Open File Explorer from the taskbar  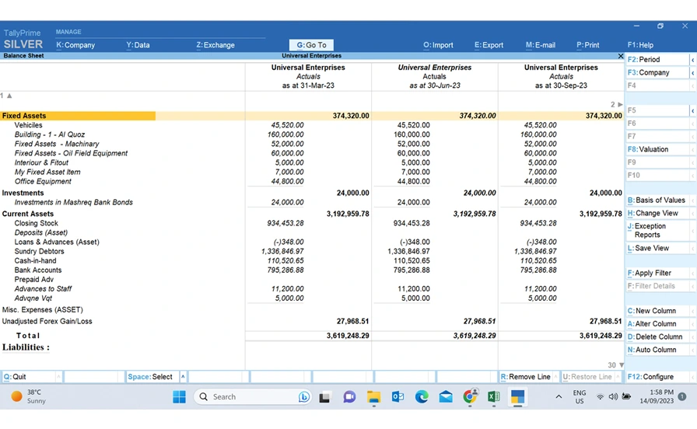tap(374, 396)
